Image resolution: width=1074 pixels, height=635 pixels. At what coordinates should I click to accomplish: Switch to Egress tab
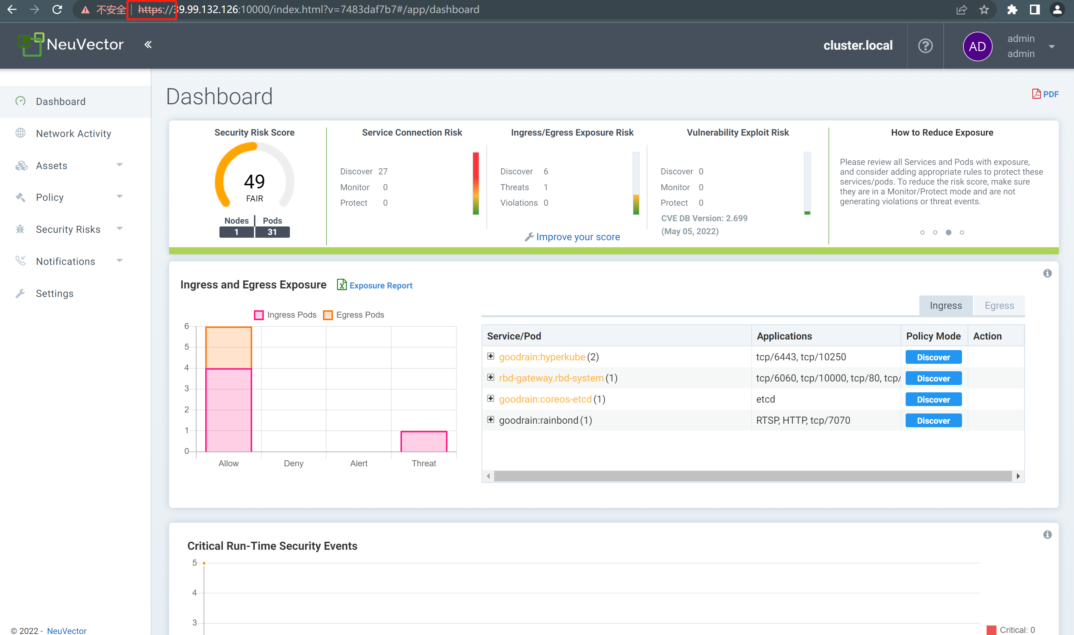pyautogui.click(x=1000, y=305)
